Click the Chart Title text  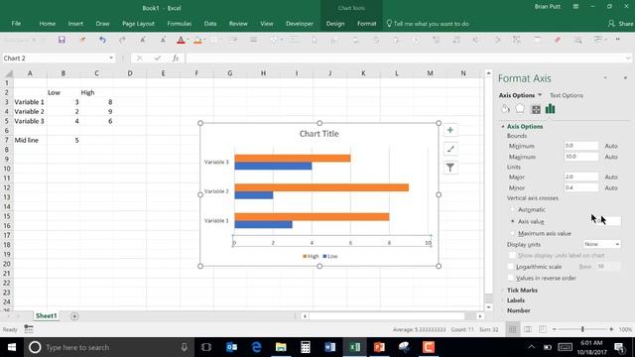[x=319, y=134]
